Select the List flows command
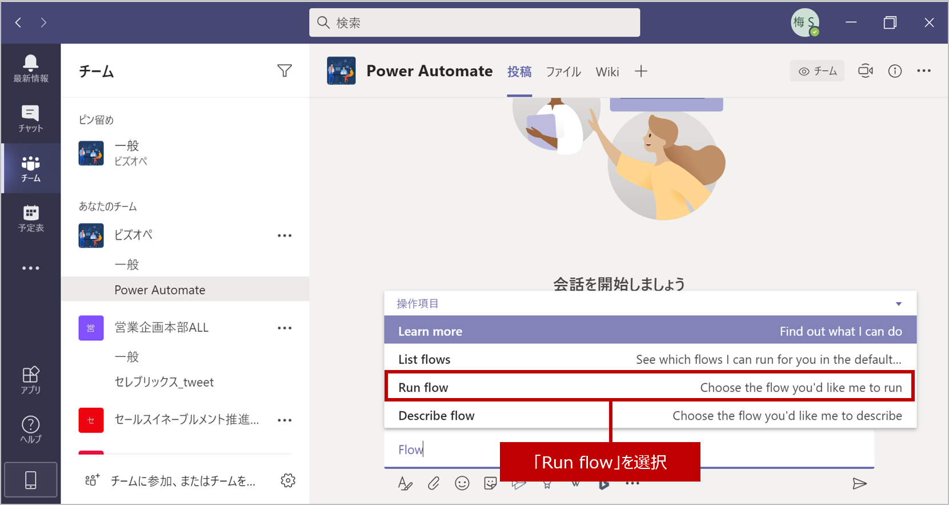The image size is (949, 505). [650, 359]
